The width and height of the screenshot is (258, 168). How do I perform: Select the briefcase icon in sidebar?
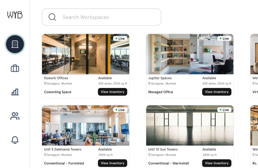pos(15,68)
